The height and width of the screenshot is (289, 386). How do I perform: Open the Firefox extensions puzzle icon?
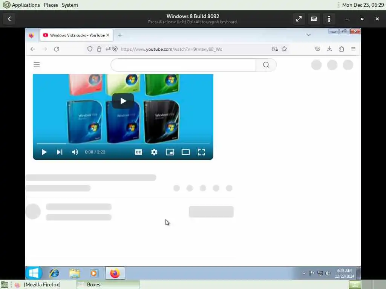click(342, 49)
